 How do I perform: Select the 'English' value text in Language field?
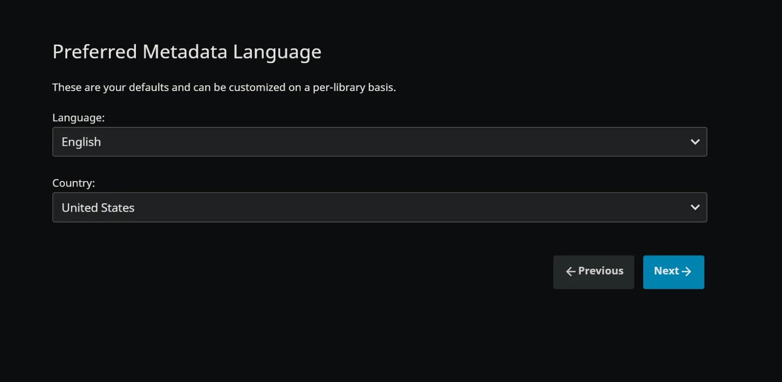pyautogui.click(x=81, y=142)
